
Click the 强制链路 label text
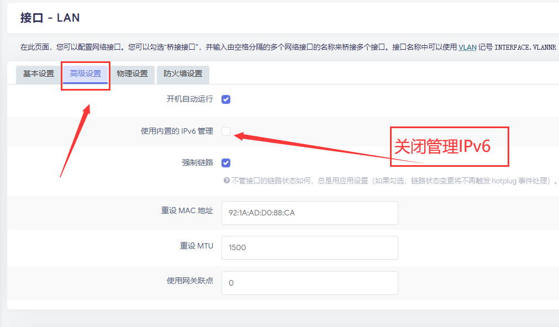pos(197,162)
